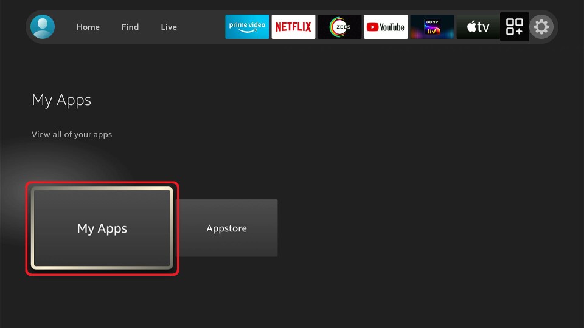Go to the Home tab
The image size is (584, 328).
click(88, 27)
